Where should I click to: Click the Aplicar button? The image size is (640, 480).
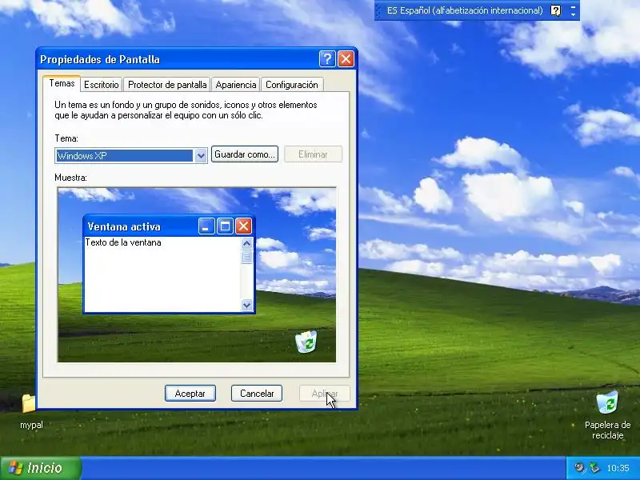click(x=325, y=394)
